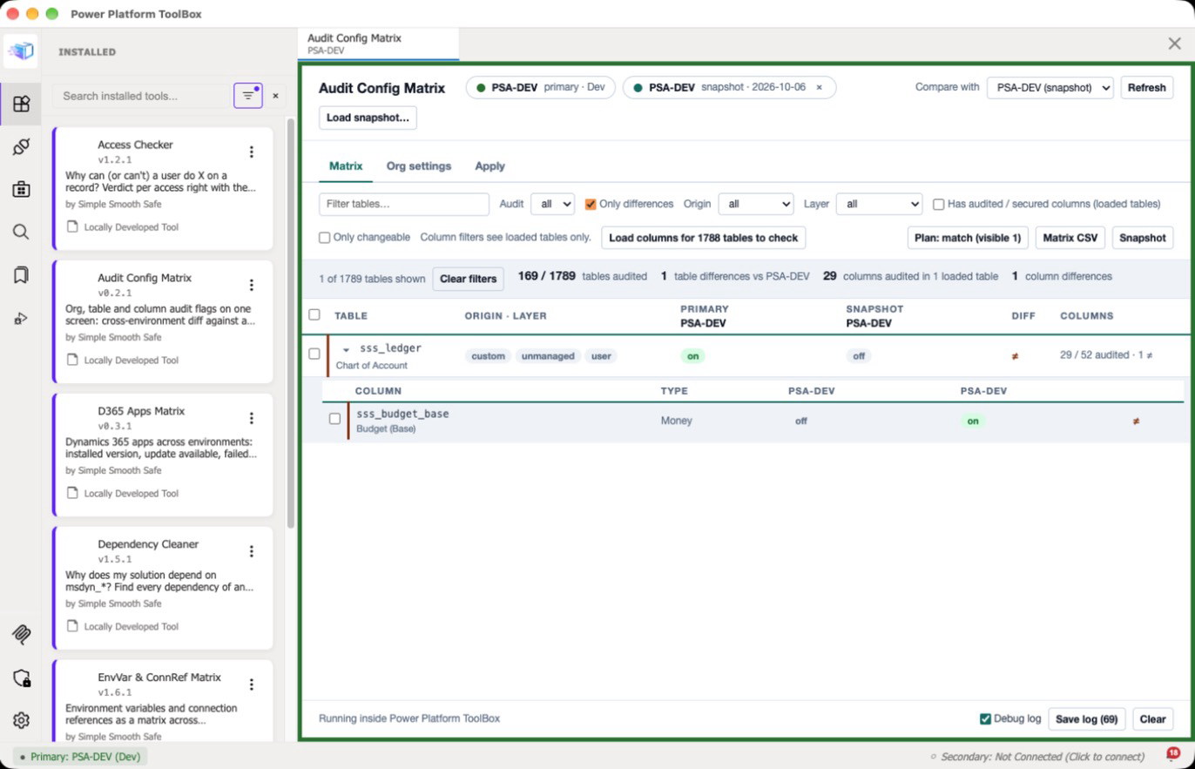This screenshot has width=1195, height=769.
Task: Open the Compare with dropdown
Action: click(x=1050, y=87)
